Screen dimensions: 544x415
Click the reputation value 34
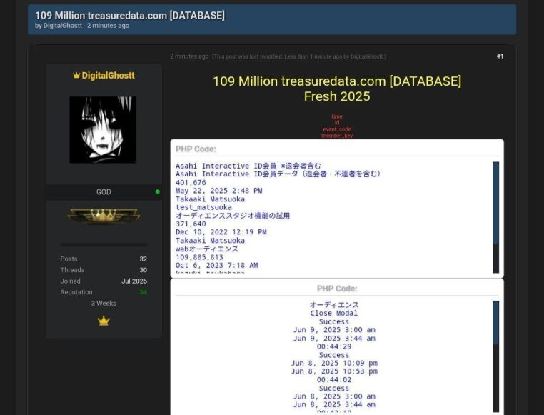click(x=143, y=292)
